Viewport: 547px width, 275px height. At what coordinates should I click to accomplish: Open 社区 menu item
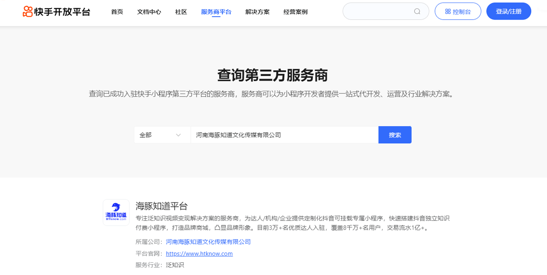181,12
